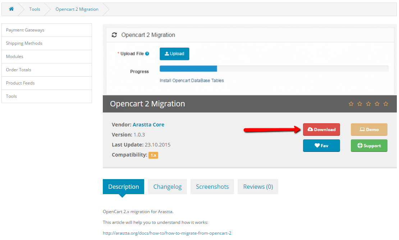Screen dimensions: 399x240
Task: Click the 'Install Opencart DataBase Tables' status text
Action: (x=192, y=81)
